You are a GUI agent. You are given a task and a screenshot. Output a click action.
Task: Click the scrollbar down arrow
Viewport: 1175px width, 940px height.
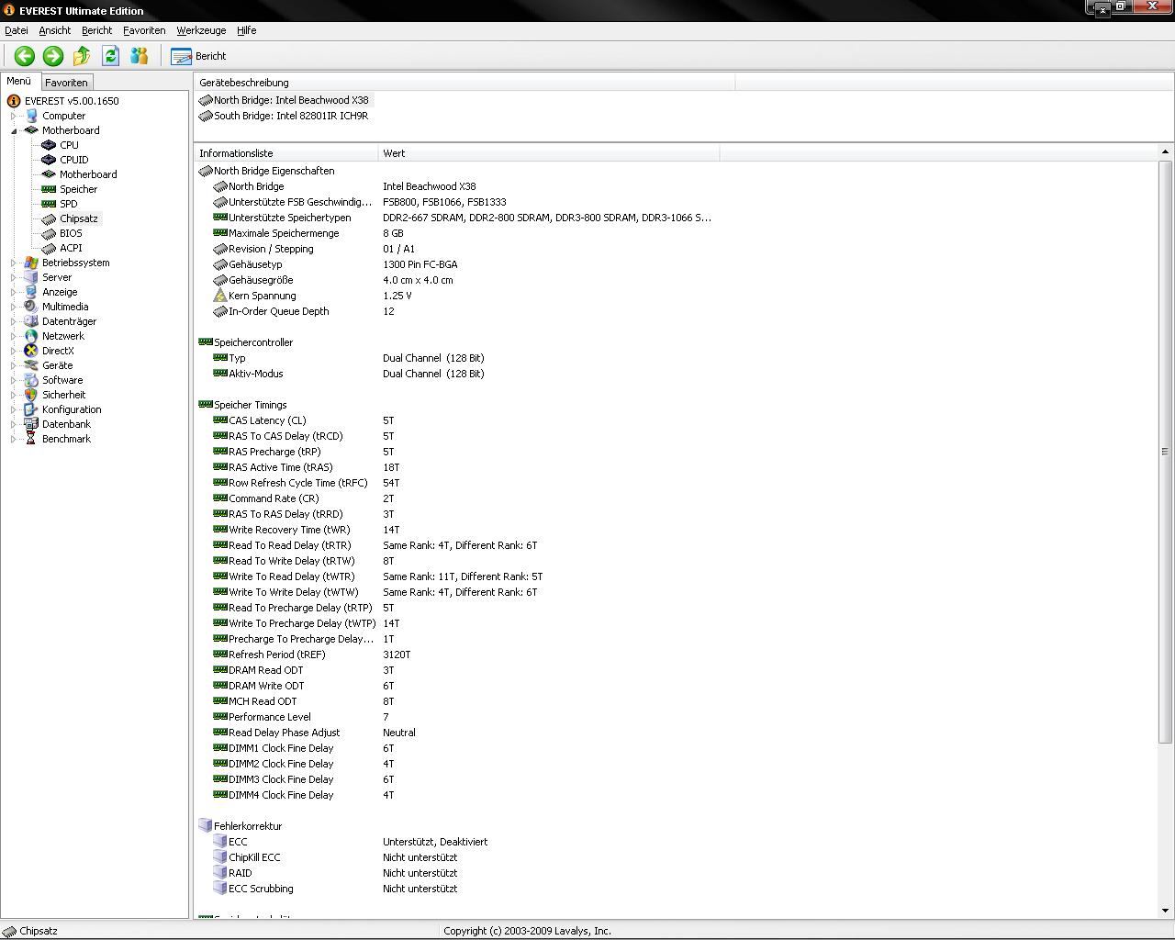point(1165,910)
